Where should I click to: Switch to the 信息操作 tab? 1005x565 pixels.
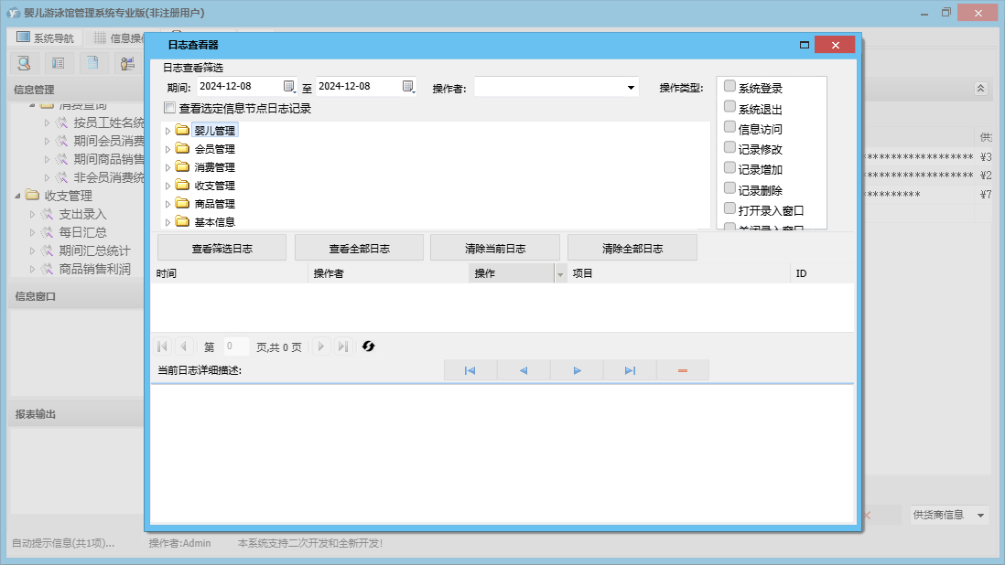119,37
